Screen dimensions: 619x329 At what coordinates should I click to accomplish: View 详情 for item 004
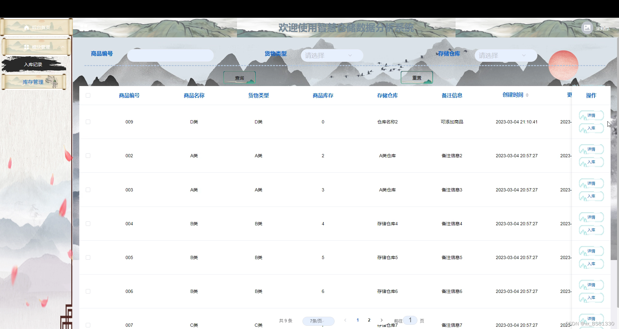[591, 217]
